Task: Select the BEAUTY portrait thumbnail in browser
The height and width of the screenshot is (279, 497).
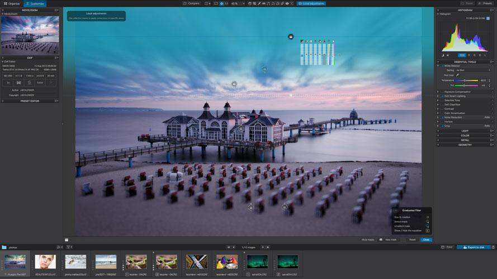Action: click(x=45, y=262)
